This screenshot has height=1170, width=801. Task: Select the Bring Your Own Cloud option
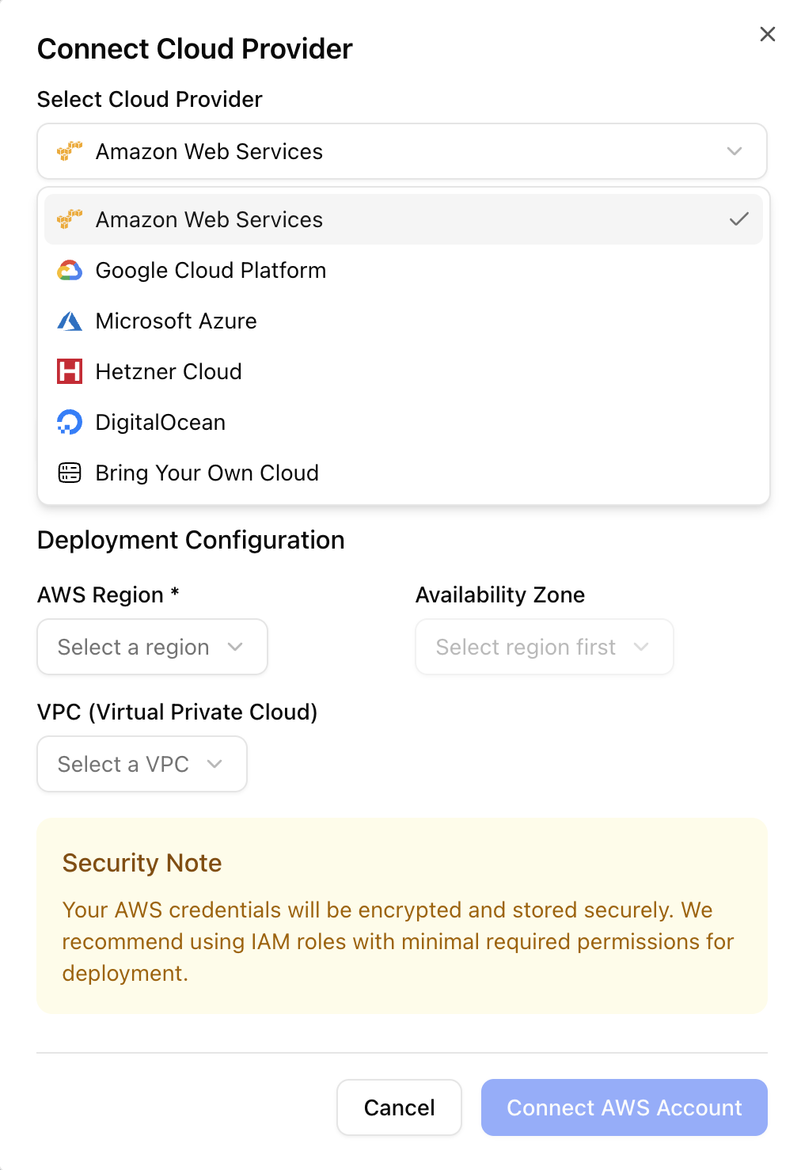click(x=207, y=473)
